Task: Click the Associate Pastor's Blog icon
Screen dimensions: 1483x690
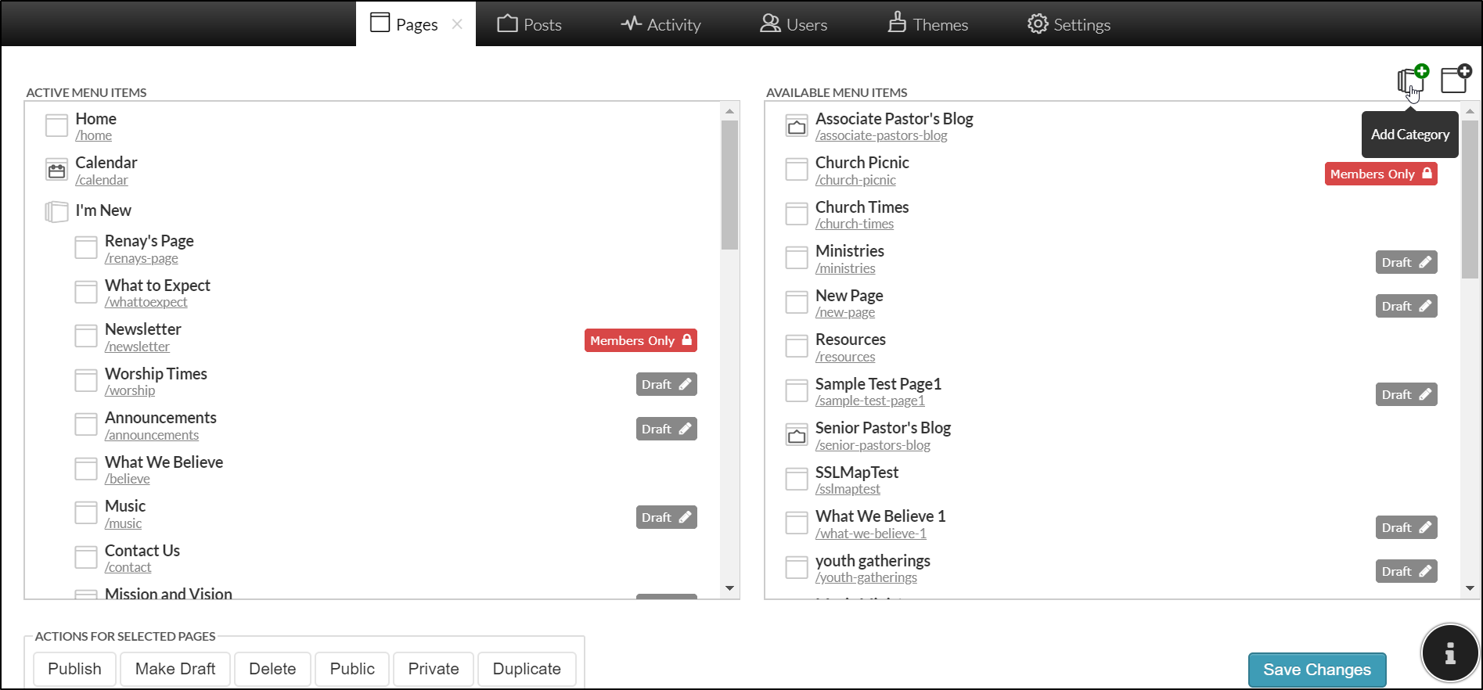Action: coord(797,126)
